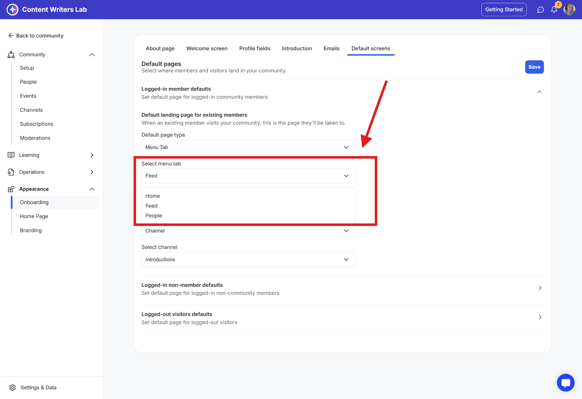Click the Save button
Image resolution: width=582 pixels, height=399 pixels.
pos(534,67)
